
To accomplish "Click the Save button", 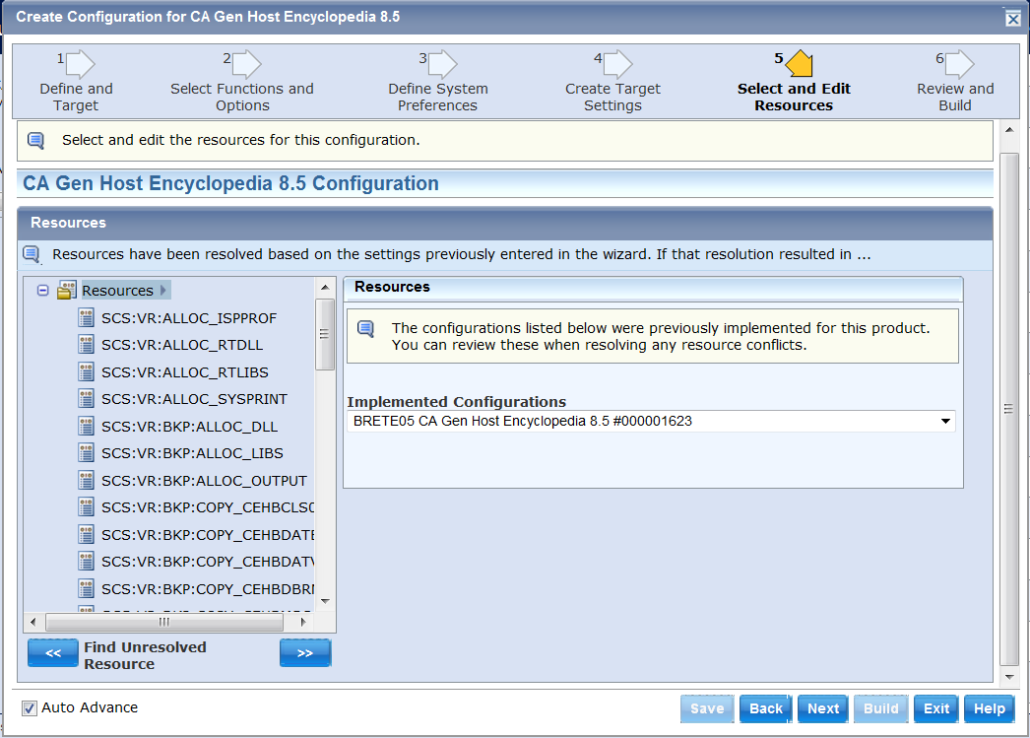I will tap(707, 708).
